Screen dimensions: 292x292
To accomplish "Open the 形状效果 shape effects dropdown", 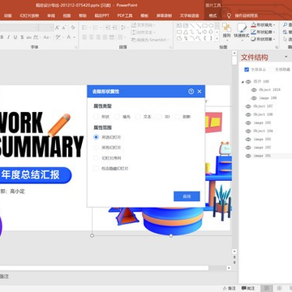I will [x=263, y=39].
